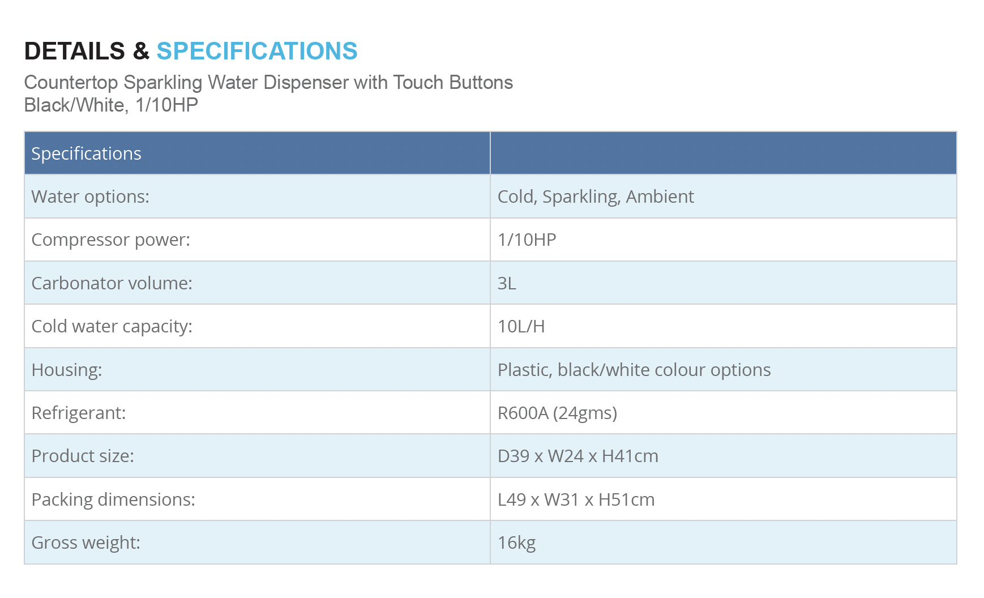Select the Carbonator volume label

(112, 283)
